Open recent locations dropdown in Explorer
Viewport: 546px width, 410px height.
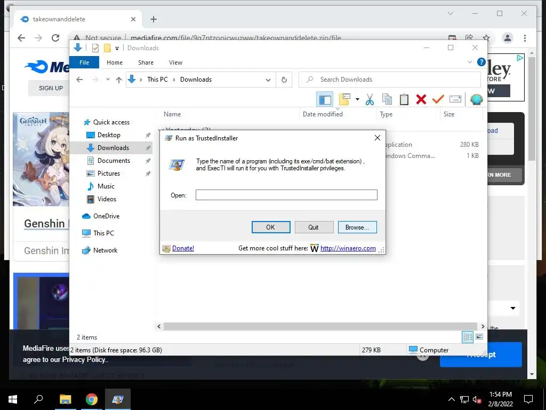(108, 80)
